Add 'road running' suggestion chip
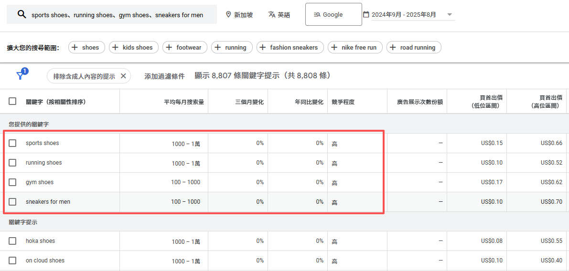569x271 pixels. tap(393, 47)
